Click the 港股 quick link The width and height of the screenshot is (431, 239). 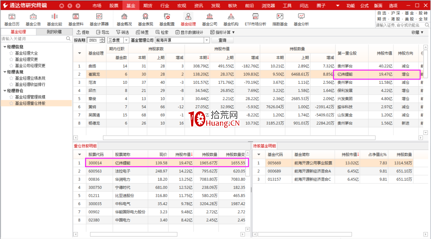395,19
